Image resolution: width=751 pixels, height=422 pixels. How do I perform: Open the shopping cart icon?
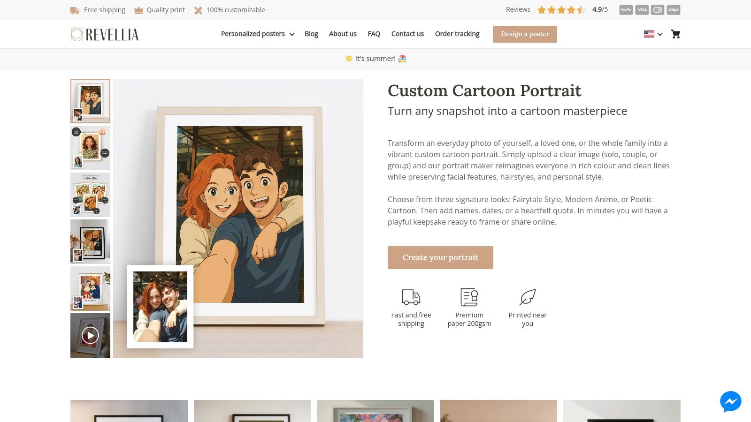675,34
